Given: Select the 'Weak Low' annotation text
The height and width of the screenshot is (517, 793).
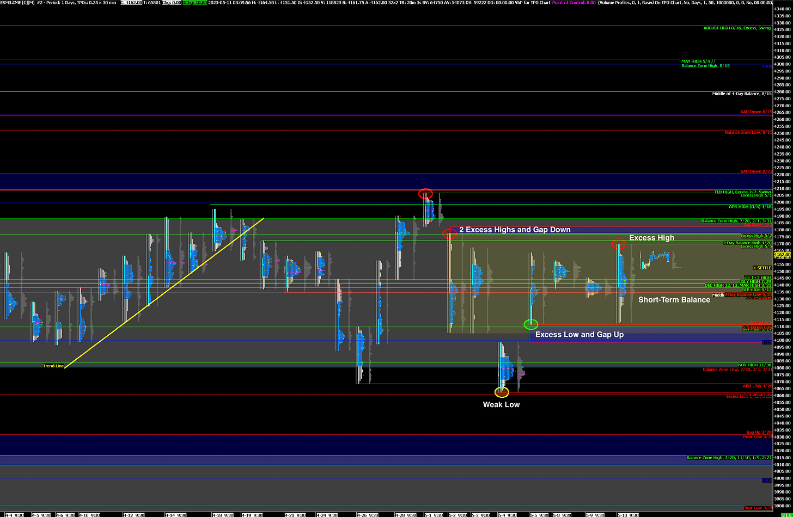Looking at the screenshot, I should coord(502,404).
